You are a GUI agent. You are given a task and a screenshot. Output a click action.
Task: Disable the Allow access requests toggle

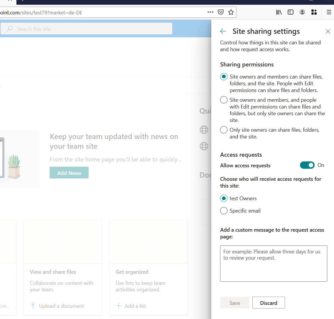point(307,165)
